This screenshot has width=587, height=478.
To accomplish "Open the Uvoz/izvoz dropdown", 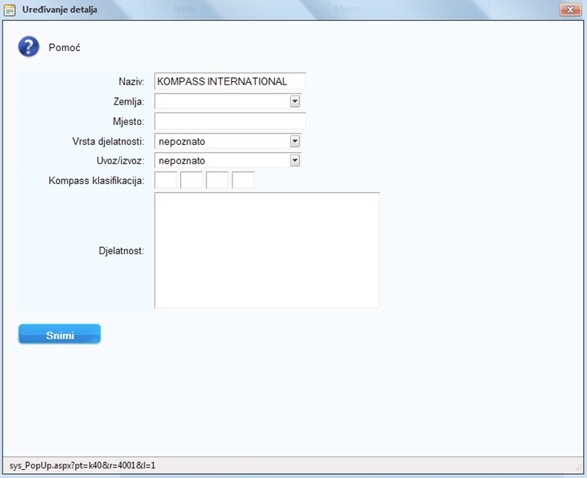I will click(x=228, y=161).
